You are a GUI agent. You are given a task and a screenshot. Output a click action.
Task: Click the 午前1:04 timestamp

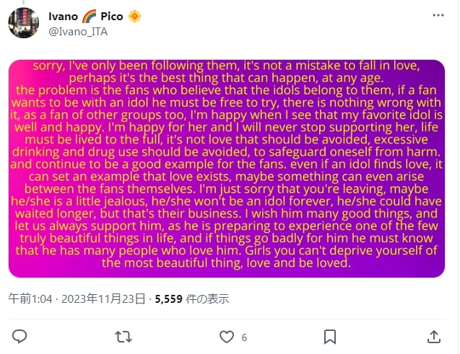tap(29, 299)
